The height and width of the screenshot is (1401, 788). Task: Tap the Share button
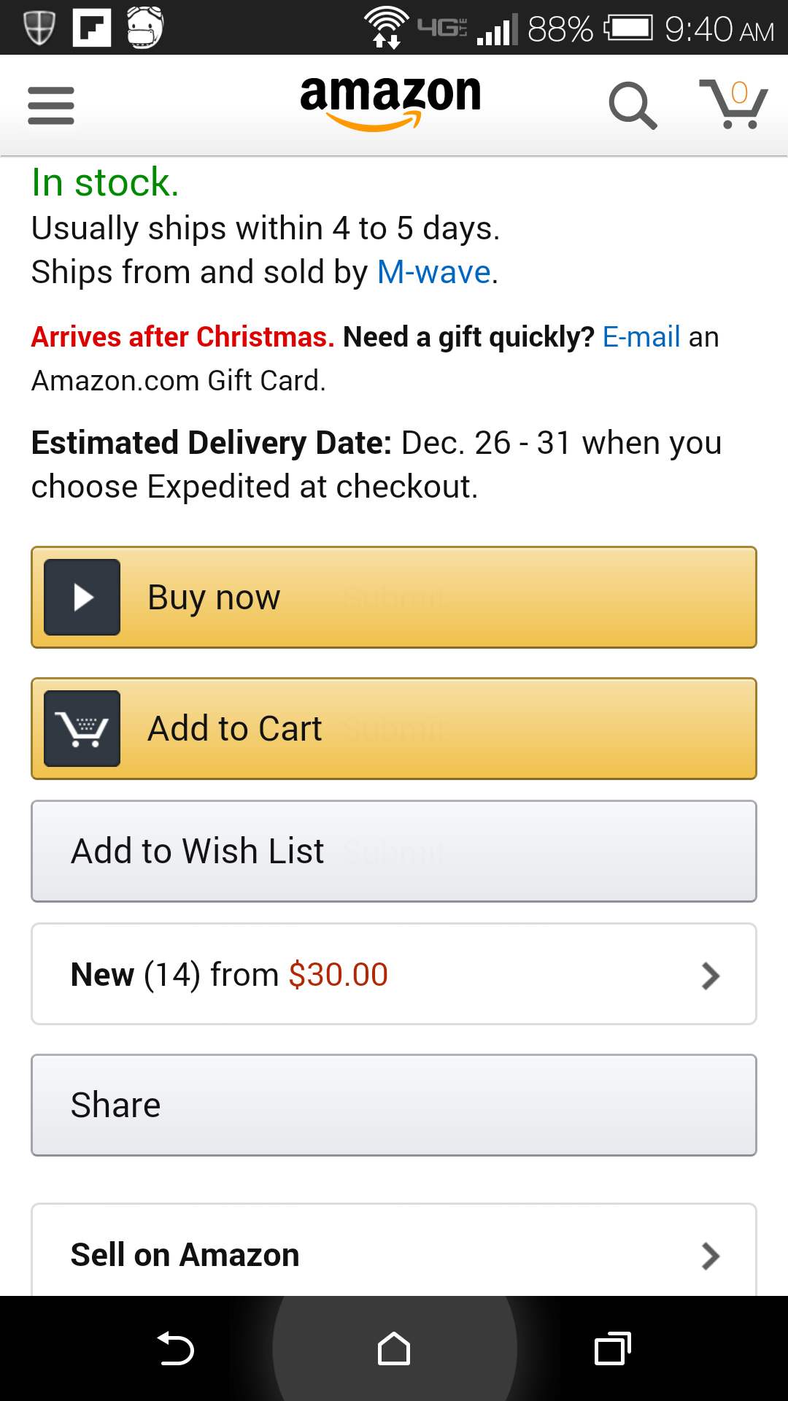(x=394, y=1105)
